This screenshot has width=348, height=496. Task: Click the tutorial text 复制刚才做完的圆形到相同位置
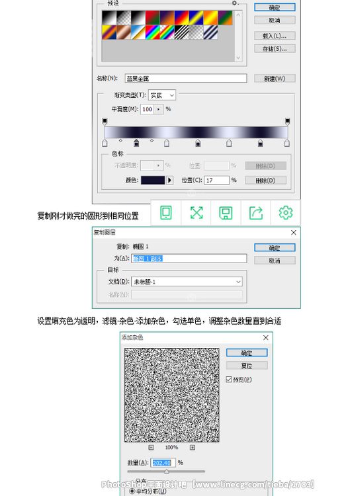pyautogui.click(x=88, y=216)
